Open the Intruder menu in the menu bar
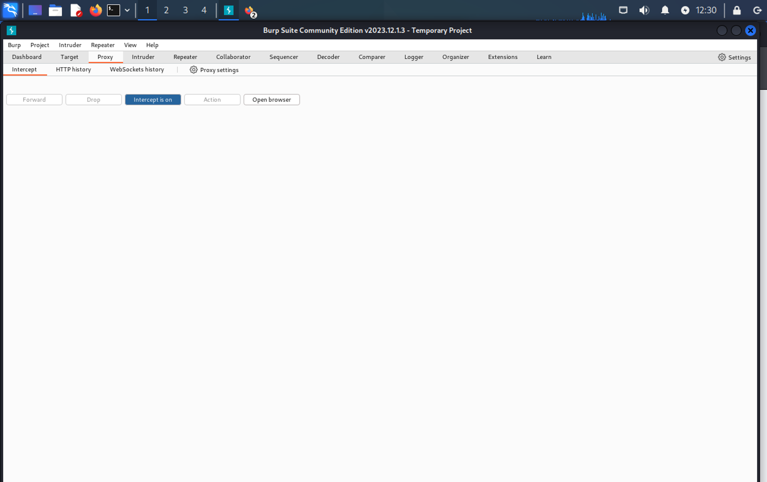Image resolution: width=767 pixels, height=482 pixels. [x=70, y=45]
